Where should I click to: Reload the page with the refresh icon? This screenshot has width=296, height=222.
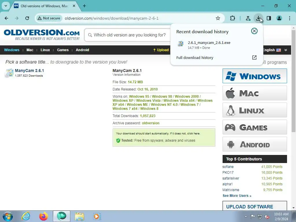click(27, 18)
